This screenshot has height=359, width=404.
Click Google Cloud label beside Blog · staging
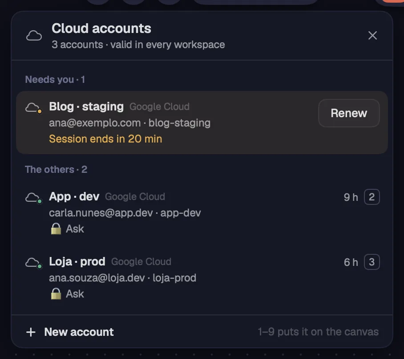click(x=159, y=107)
